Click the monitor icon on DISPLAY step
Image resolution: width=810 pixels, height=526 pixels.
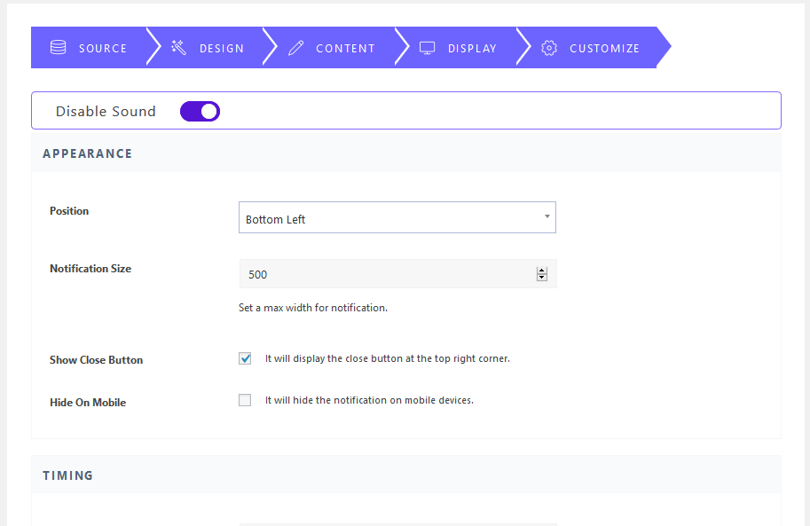[427, 48]
